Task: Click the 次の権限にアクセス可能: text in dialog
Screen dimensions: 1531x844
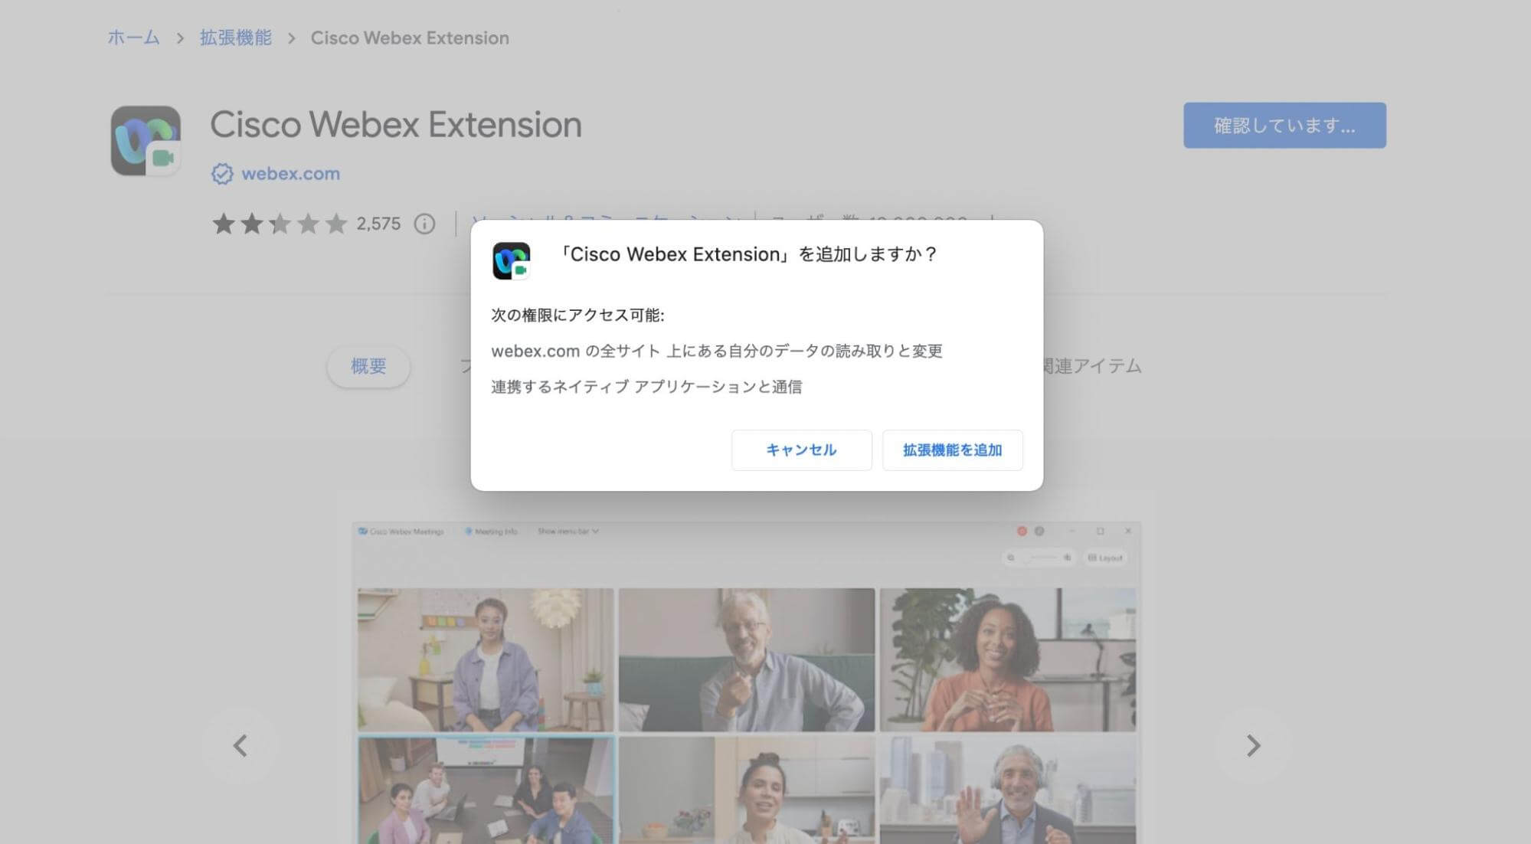Action: (578, 315)
